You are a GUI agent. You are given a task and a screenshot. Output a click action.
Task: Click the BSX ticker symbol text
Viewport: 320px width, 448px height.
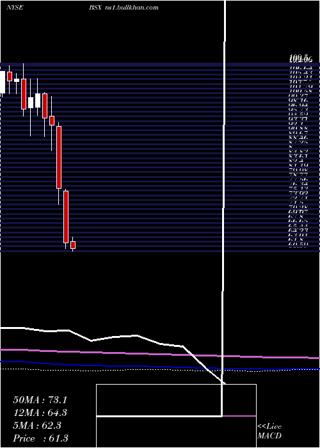coord(95,8)
